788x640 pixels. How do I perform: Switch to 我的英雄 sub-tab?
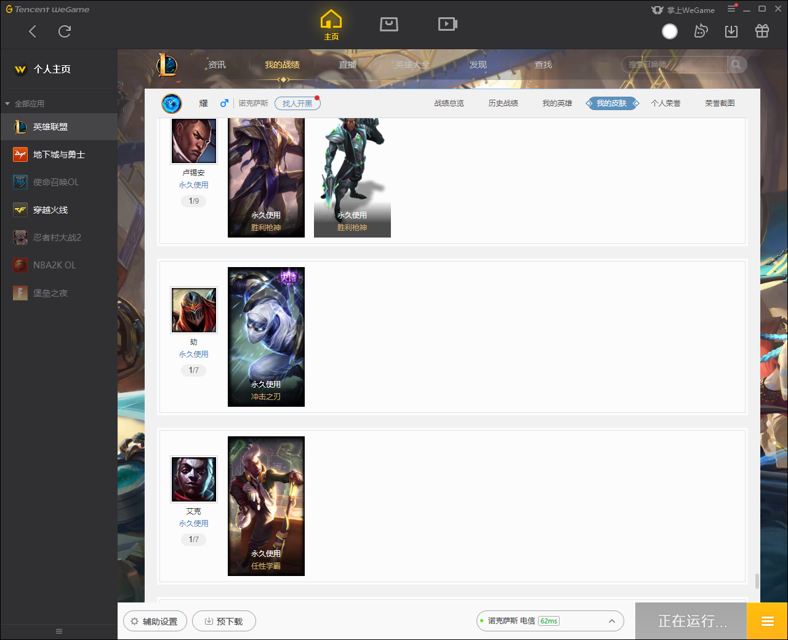[557, 103]
